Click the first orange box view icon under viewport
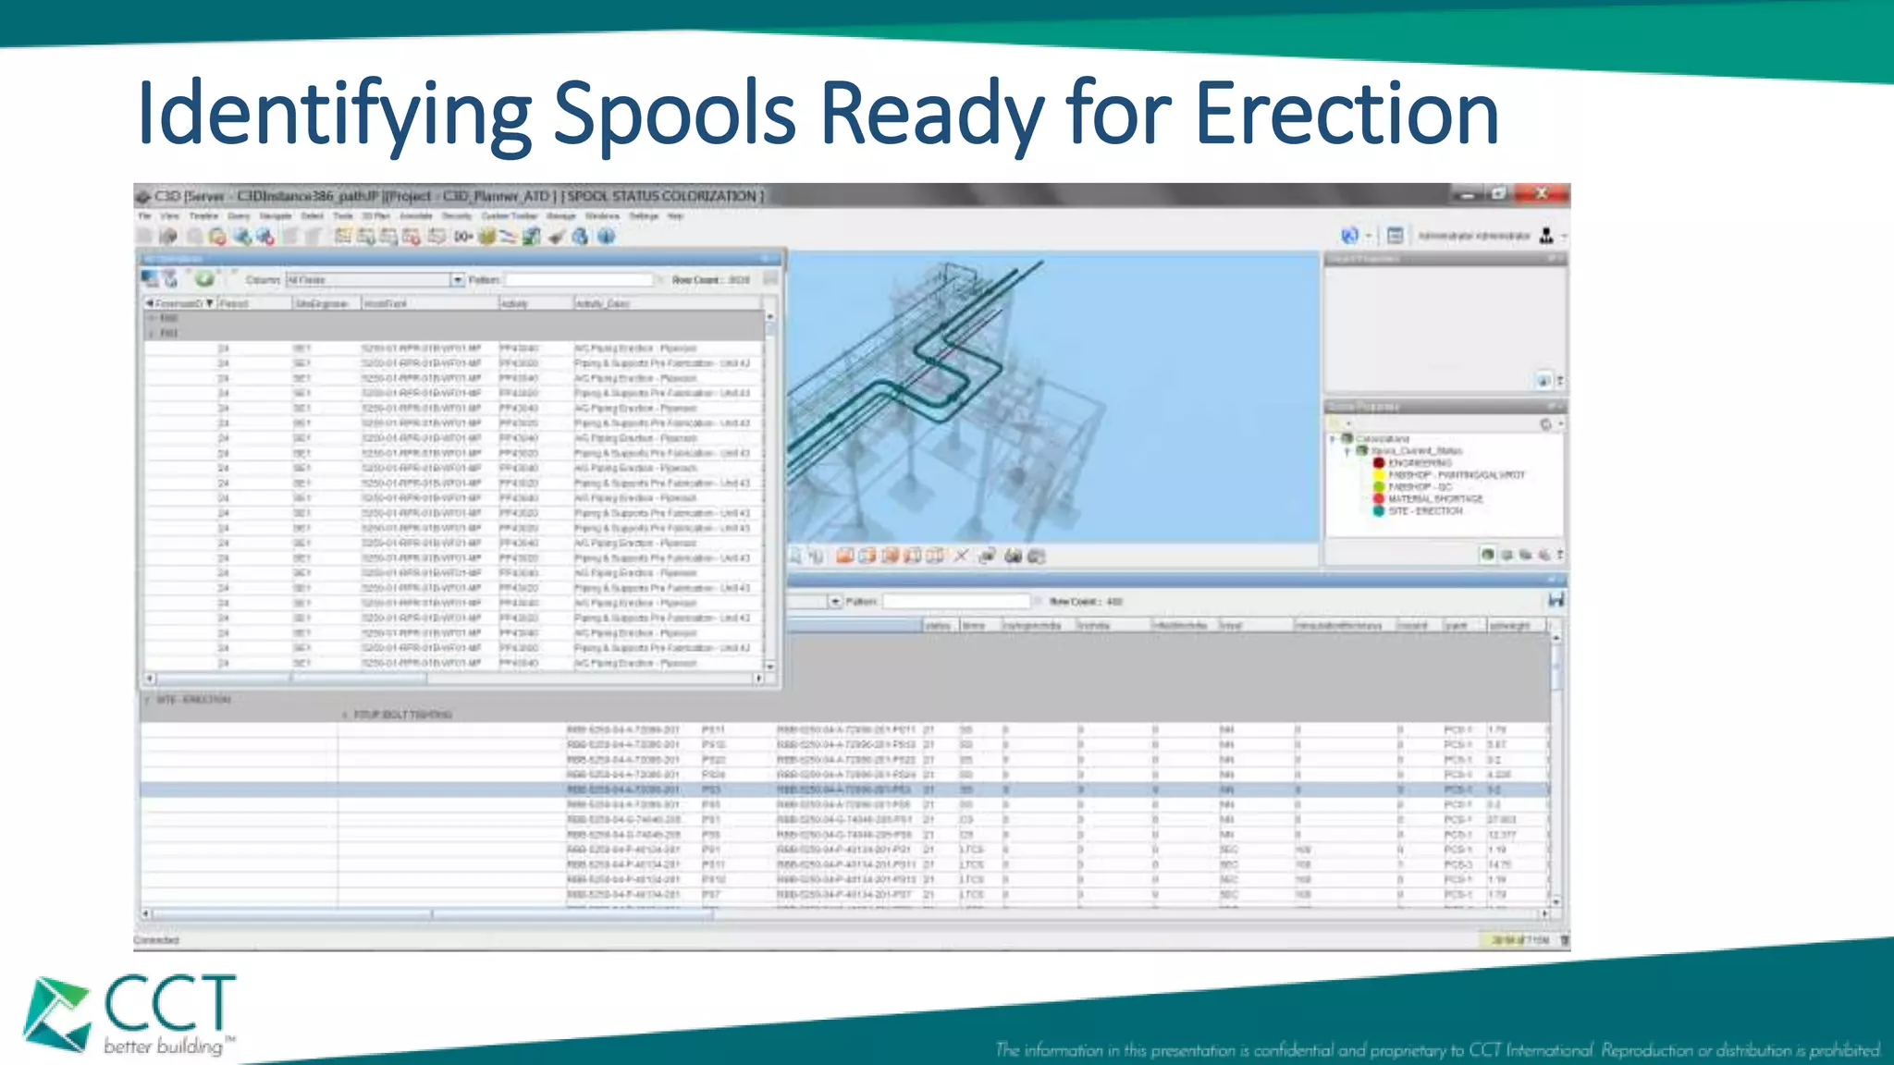Image resolution: width=1894 pixels, height=1065 pixels. 844,556
